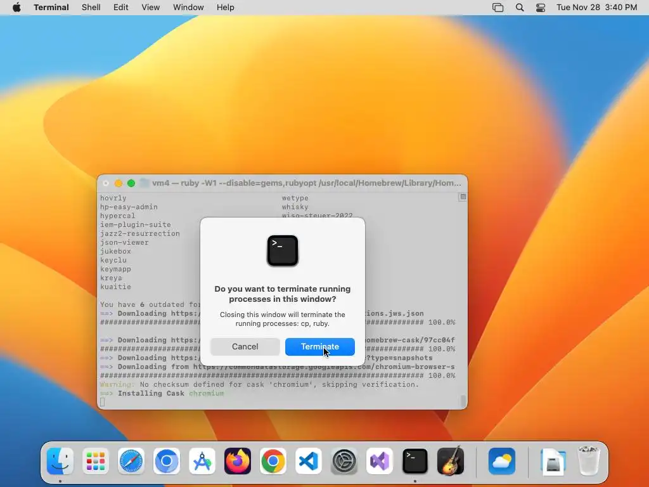649x487 pixels.
Task: Click the dialog heading about terminating processes
Action: pyautogui.click(x=283, y=294)
